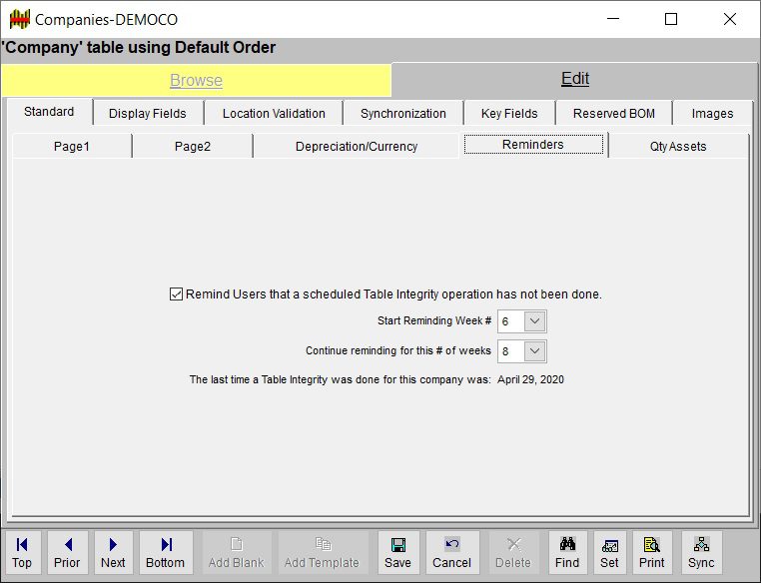
Task: Select the Edit mode tab
Action: click(x=574, y=79)
